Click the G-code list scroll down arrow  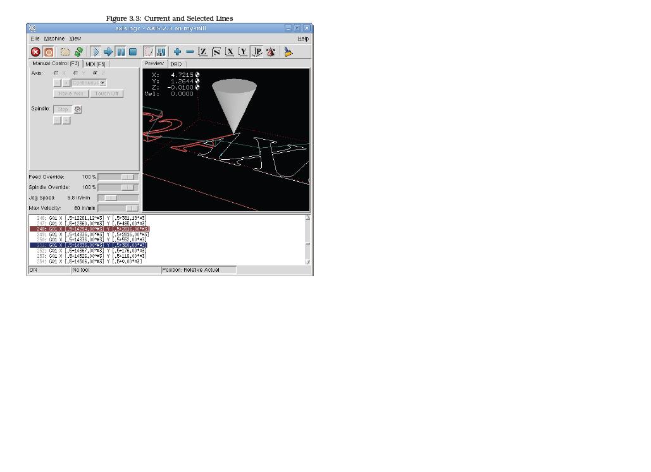point(307,262)
